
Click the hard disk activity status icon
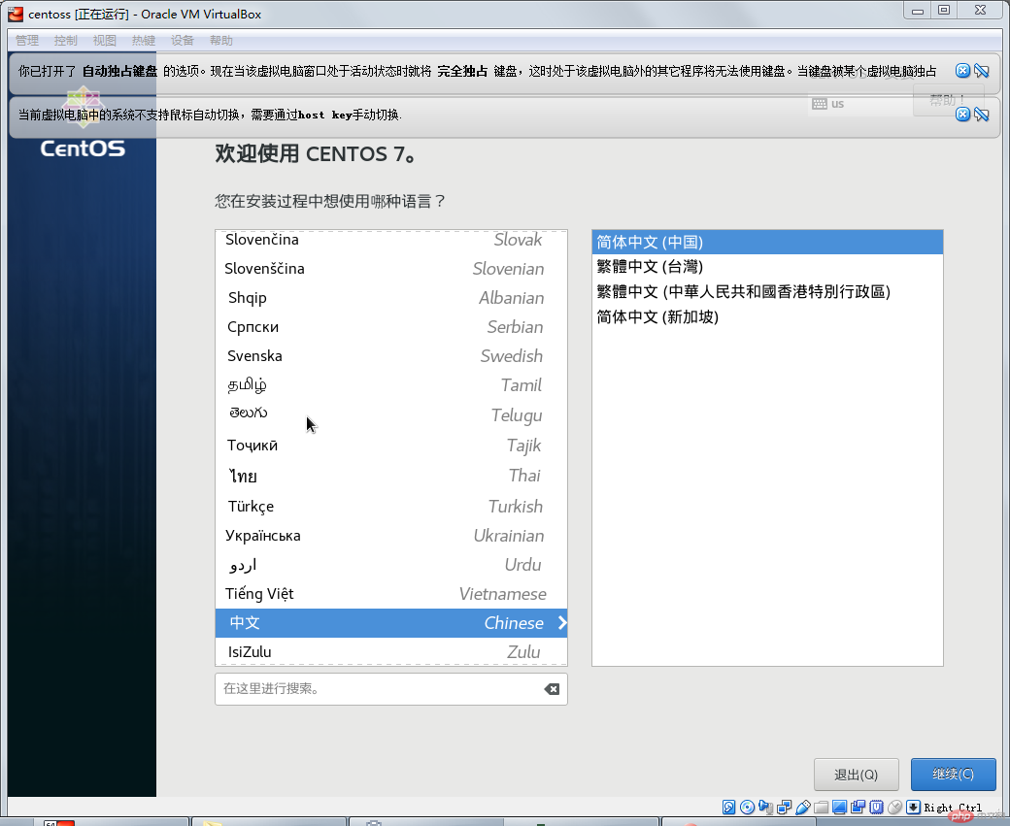(x=728, y=807)
